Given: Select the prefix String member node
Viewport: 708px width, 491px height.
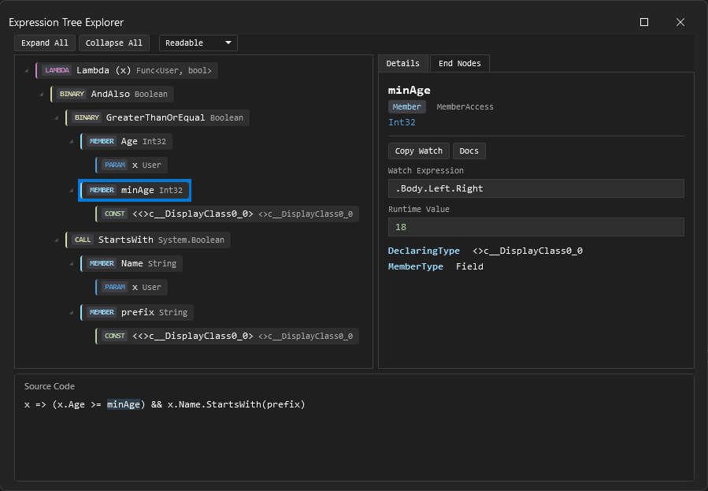Looking at the screenshot, I should tap(137, 312).
